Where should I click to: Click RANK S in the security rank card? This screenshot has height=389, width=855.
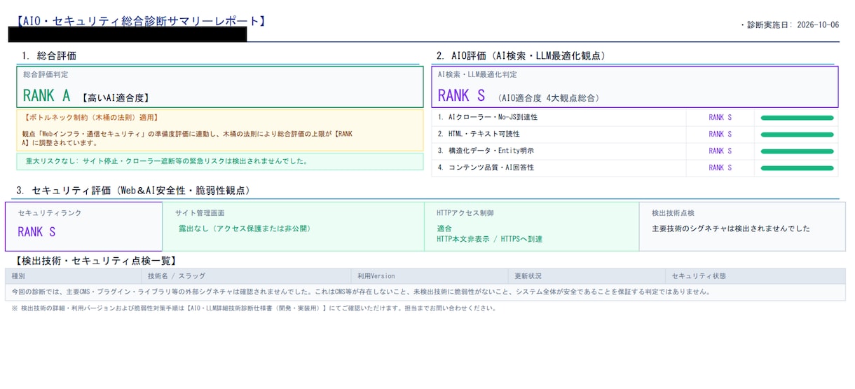36,232
